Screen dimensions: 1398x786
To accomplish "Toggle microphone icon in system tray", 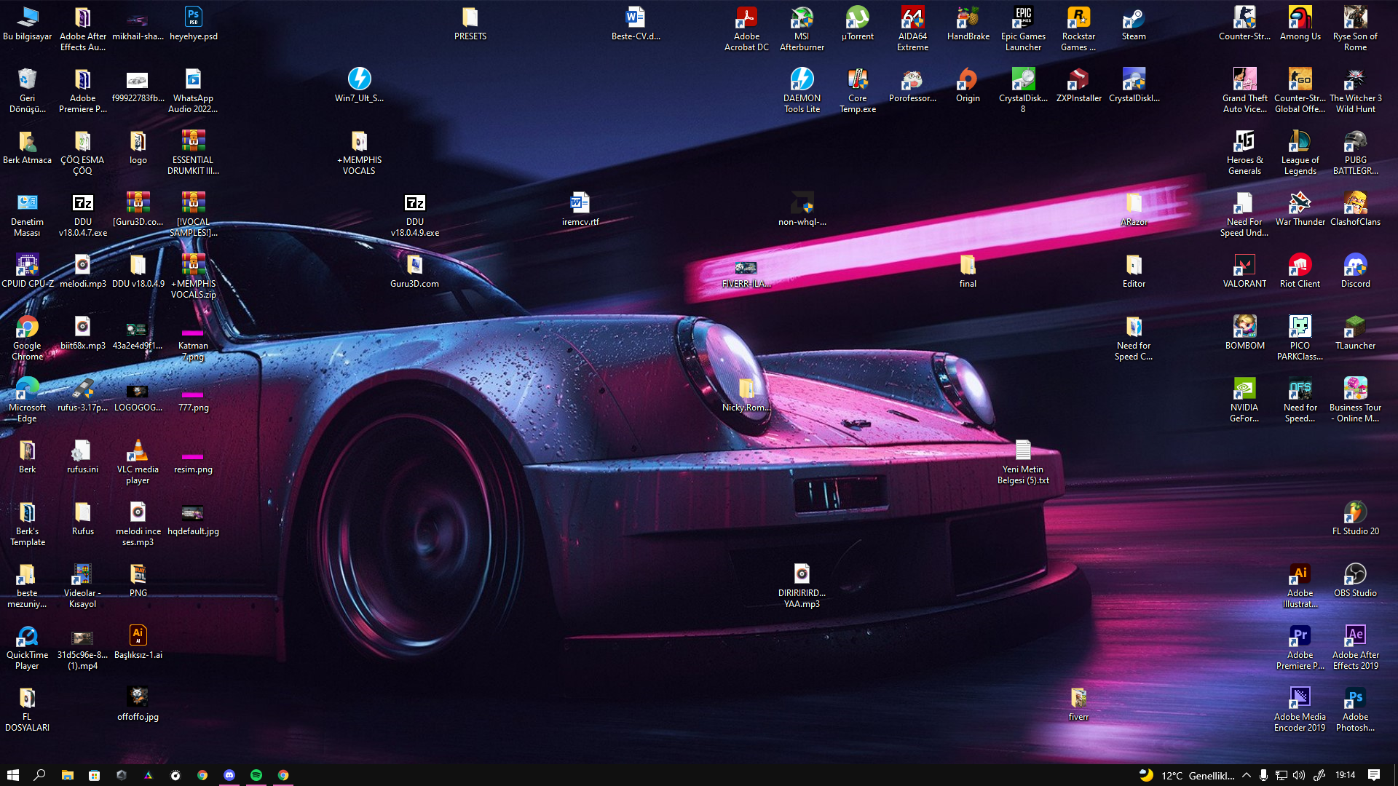I will coord(1263,775).
